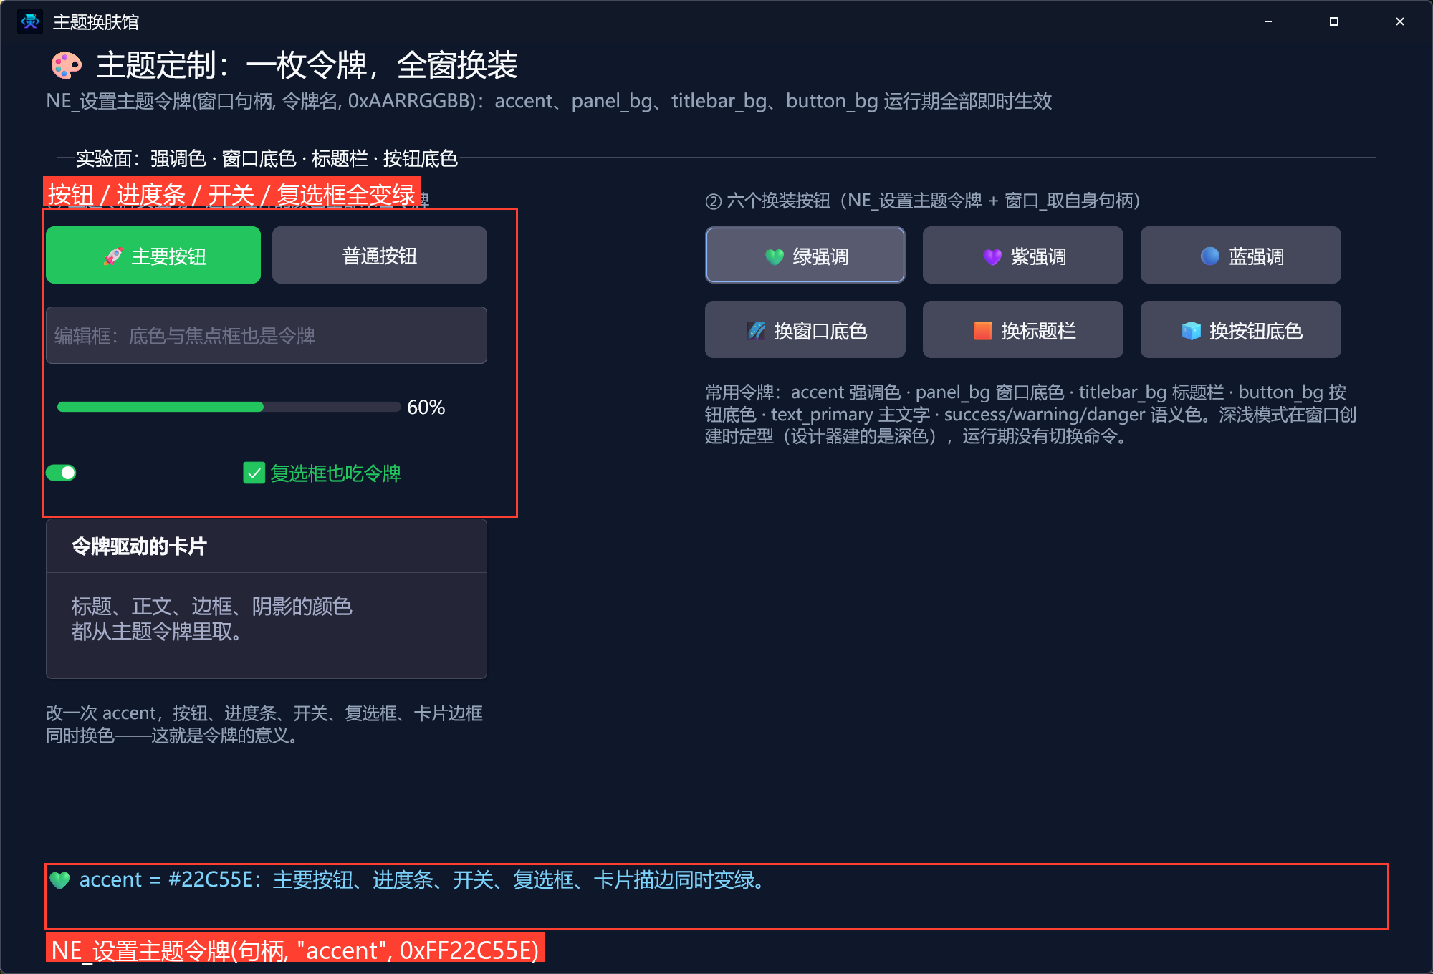Screen dimensions: 1433x974
Task: Click the 普通按钮 button
Action: point(380,255)
